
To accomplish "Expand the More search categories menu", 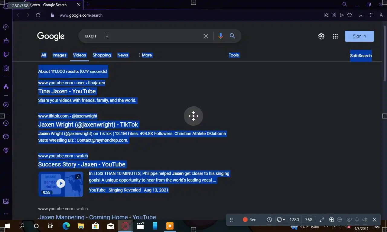I will click(145, 55).
